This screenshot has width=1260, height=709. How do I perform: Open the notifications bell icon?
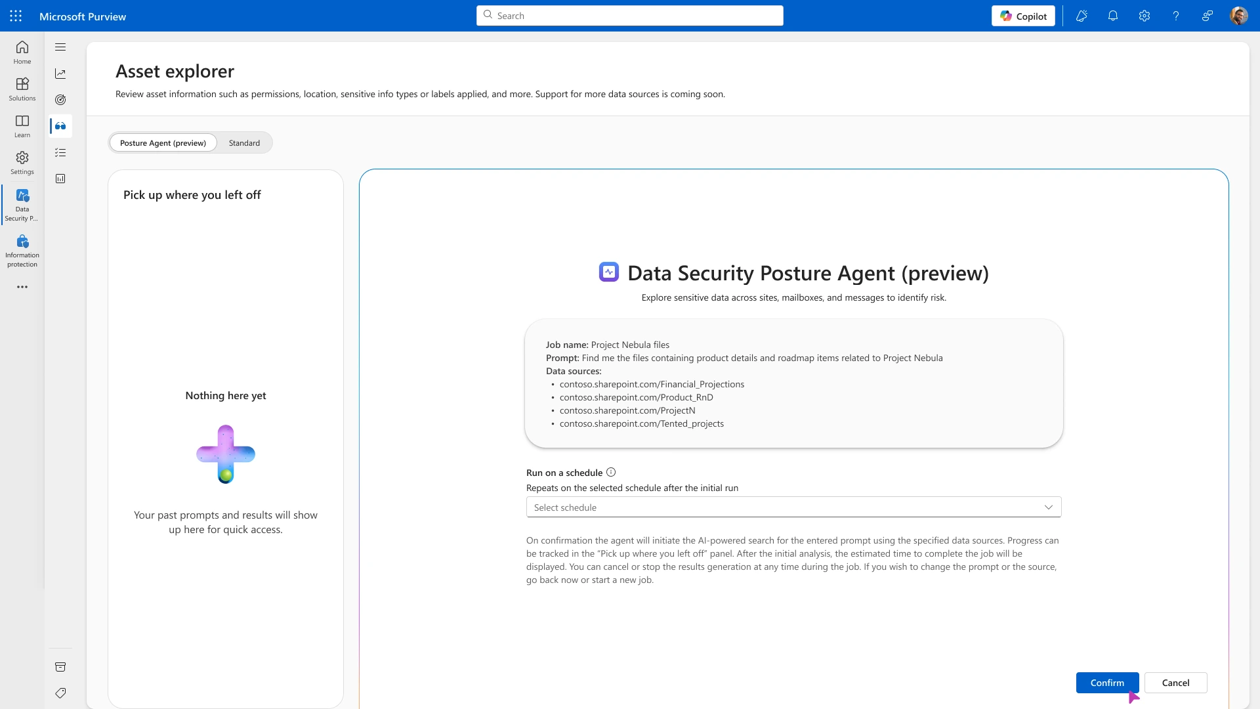pos(1113,16)
